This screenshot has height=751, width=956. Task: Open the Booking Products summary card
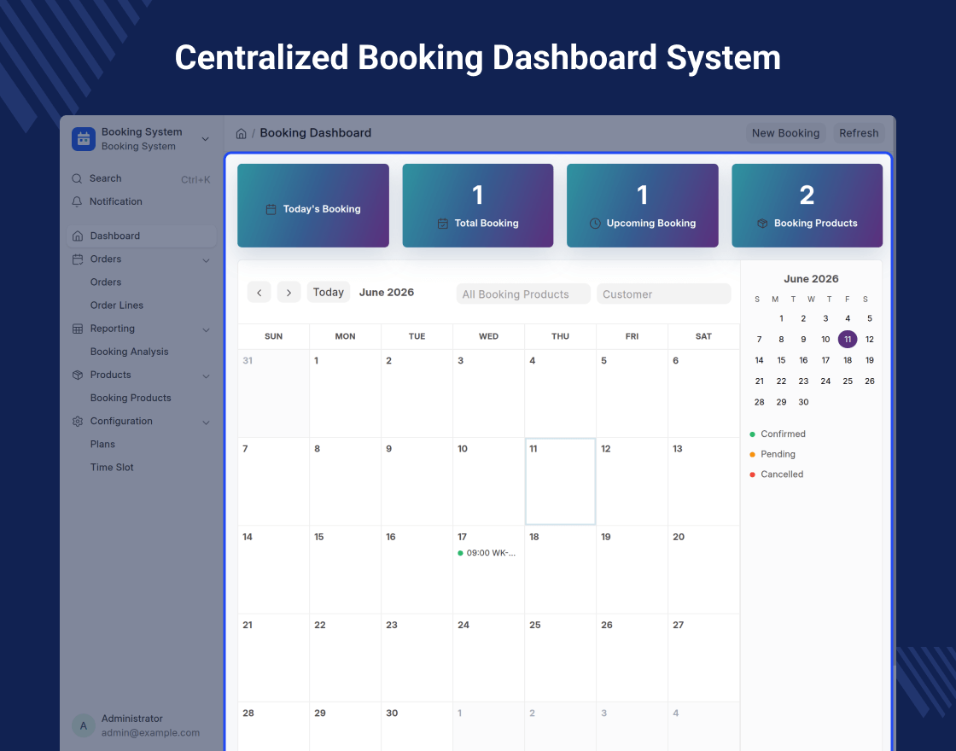[x=807, y=206]
